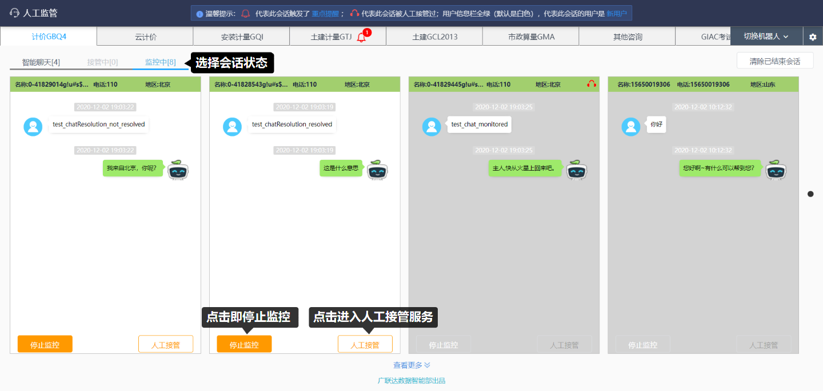Click the settings gear icon
Viewport: 823px width, 391px height.
tap(813, 37)
